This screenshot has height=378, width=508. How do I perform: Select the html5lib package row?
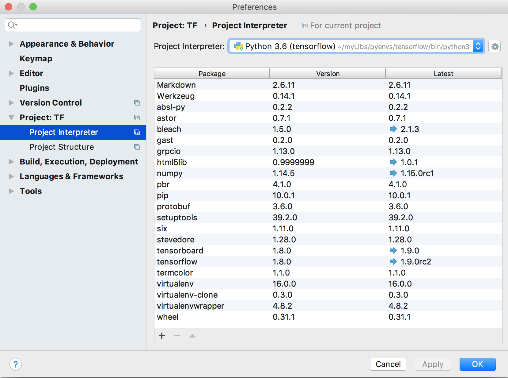[328, 162]
